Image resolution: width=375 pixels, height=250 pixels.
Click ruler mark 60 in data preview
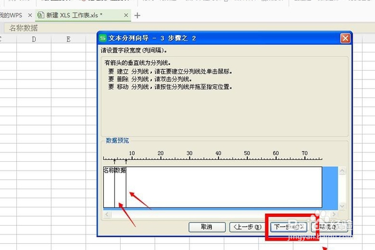point(276,153)
